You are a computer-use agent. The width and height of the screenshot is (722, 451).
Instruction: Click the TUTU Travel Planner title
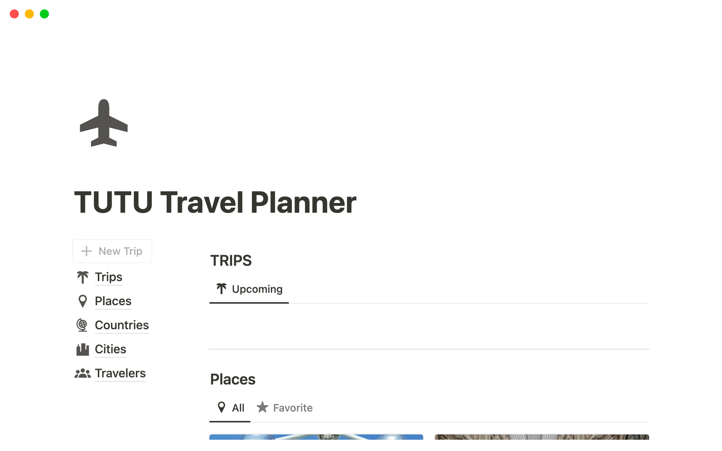pos(215,203)
